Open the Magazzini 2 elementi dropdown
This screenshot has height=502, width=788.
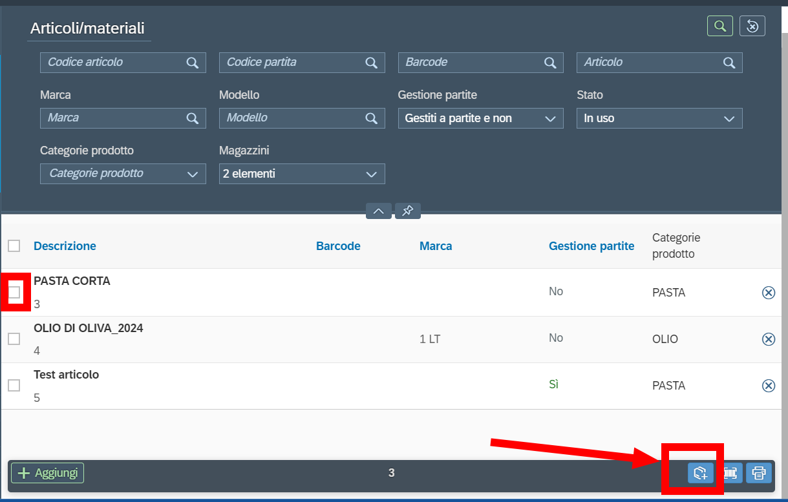pyautogui.click(x=302, y=174)
